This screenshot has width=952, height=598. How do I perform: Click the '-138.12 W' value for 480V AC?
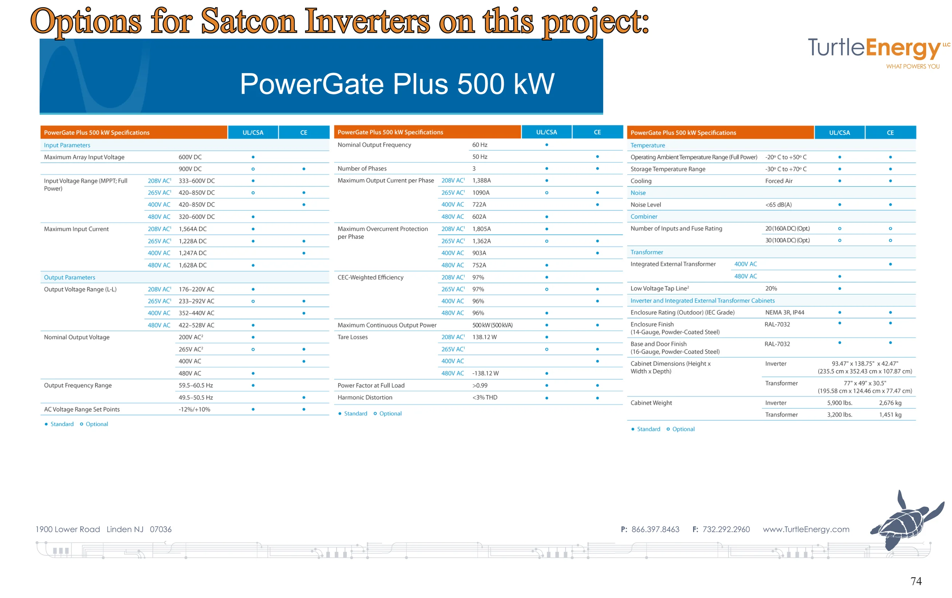pos(485,374)
